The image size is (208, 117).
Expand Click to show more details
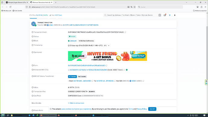click(x=76, y=103)
